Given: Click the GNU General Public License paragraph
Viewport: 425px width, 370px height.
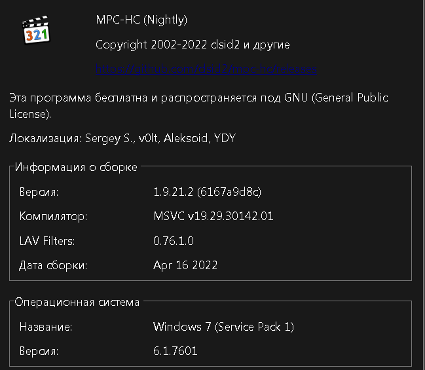Looking at the screenshot, I should coord(198,105).
